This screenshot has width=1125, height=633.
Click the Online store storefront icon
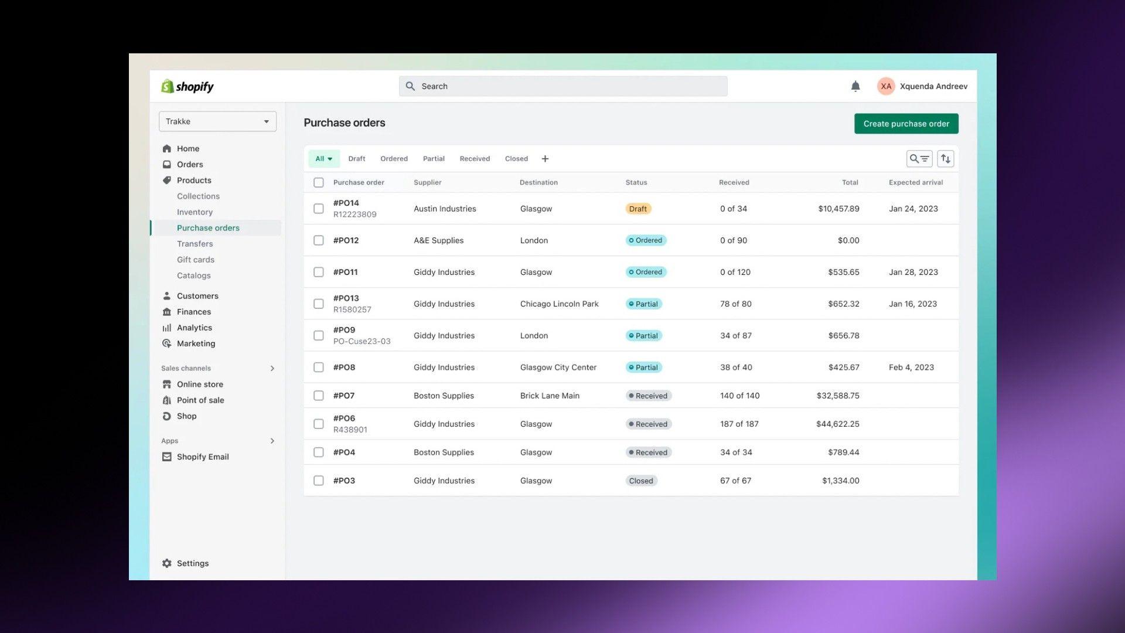click(x=167, y=384)
